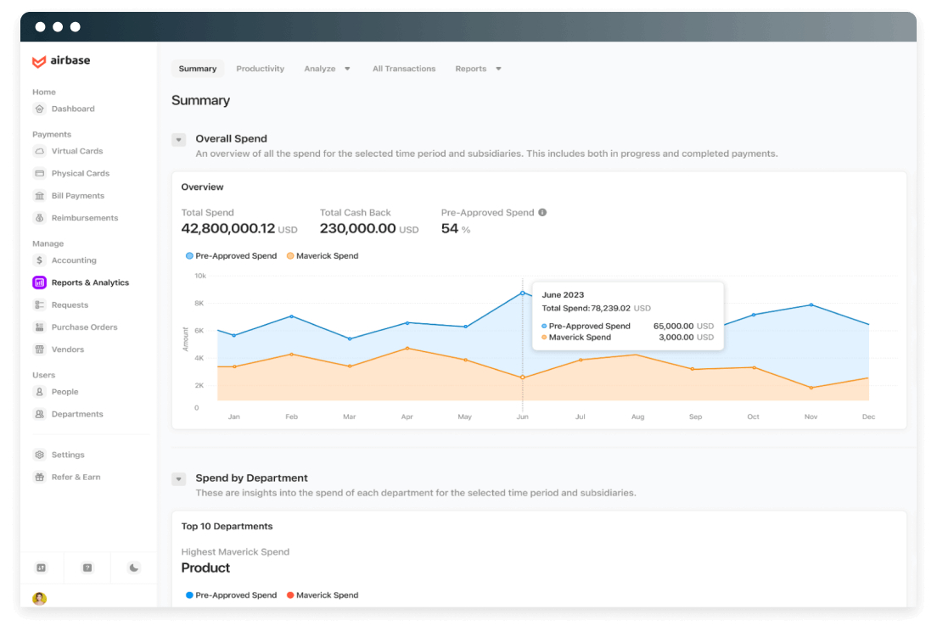
Task: Go to the All Transactions tab
Action: 404,69
